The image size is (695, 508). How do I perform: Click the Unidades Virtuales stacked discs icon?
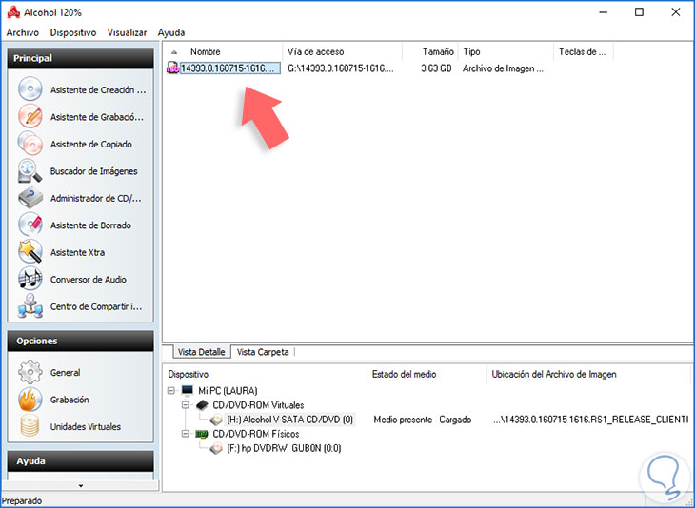click(30, 426)
